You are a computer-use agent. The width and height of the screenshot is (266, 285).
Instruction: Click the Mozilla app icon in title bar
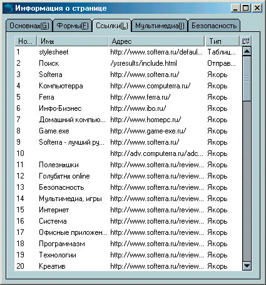pyautogui.click(x=9, y=8)
